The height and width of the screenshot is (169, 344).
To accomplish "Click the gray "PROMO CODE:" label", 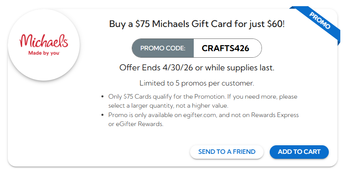I will point(163,48).
